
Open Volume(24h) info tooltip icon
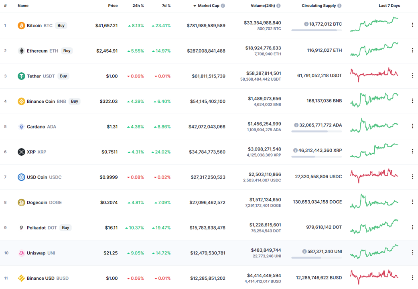[278, 6]
